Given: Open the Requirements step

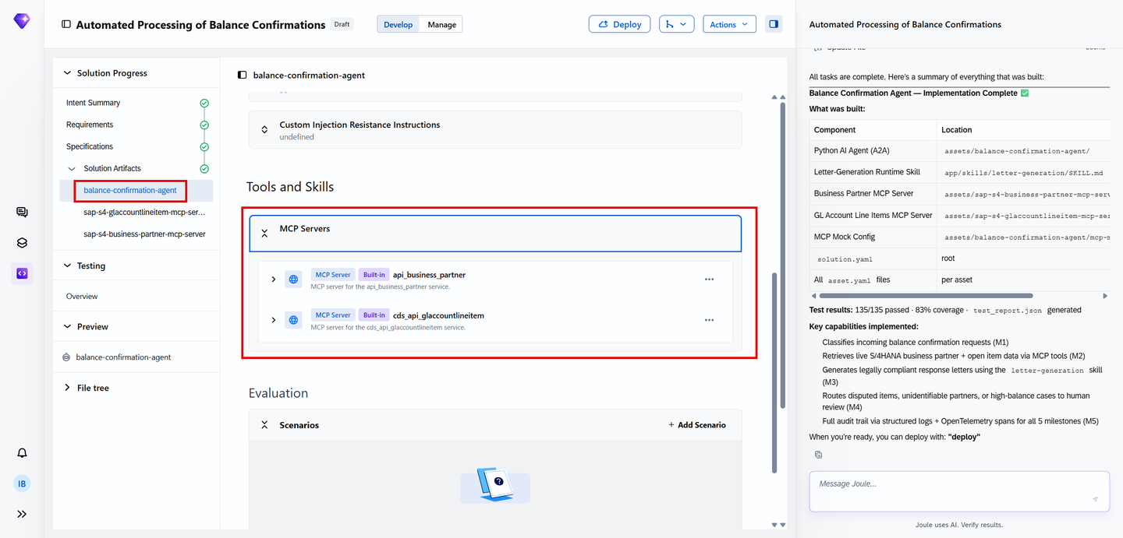Looking at the screenshot, I should tap(90, 125).
